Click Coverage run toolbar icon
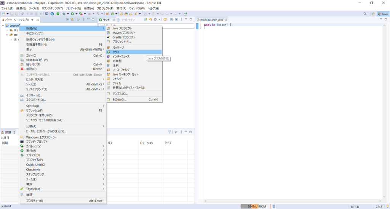 click(81, 14)
